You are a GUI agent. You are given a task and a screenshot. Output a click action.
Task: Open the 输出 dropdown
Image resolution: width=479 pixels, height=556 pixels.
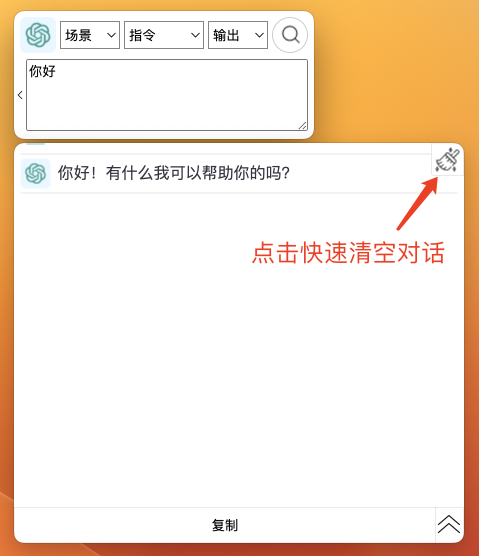point(238,35)
